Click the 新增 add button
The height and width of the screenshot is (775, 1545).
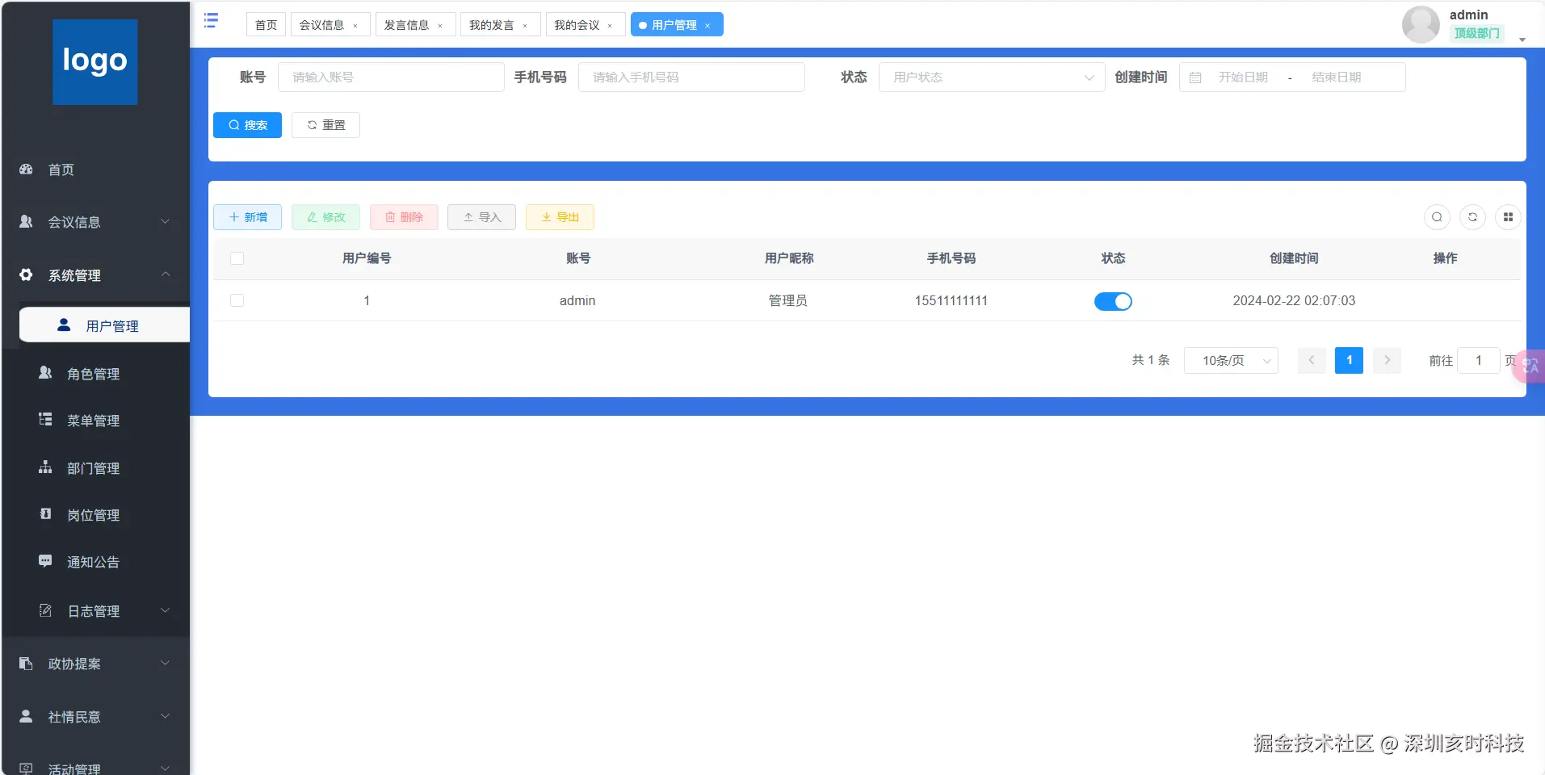(x=247, y=217)
